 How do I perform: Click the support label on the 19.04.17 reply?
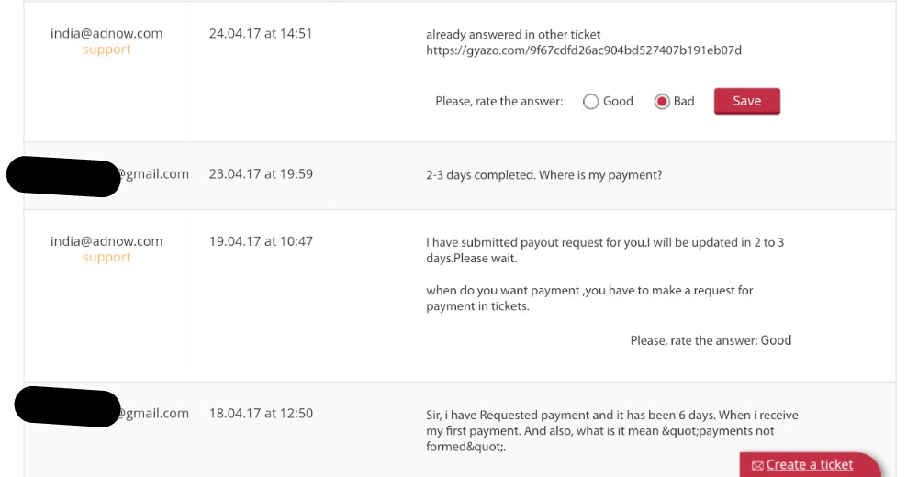tap(106, 258)
